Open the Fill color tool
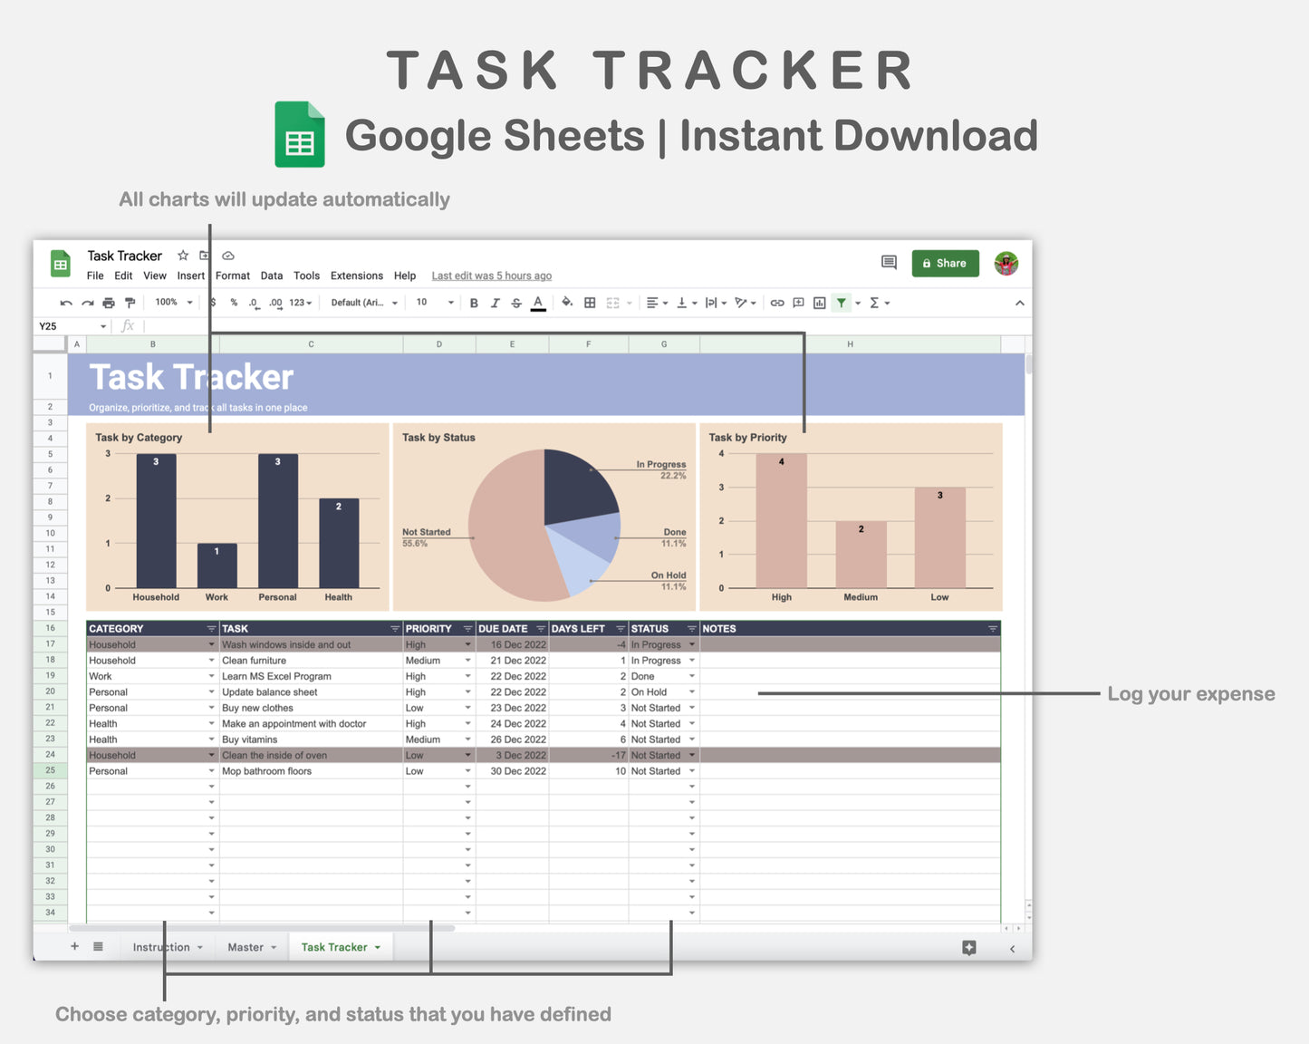This screenshot has width=1309, height=1044. [x=565, y=303]
